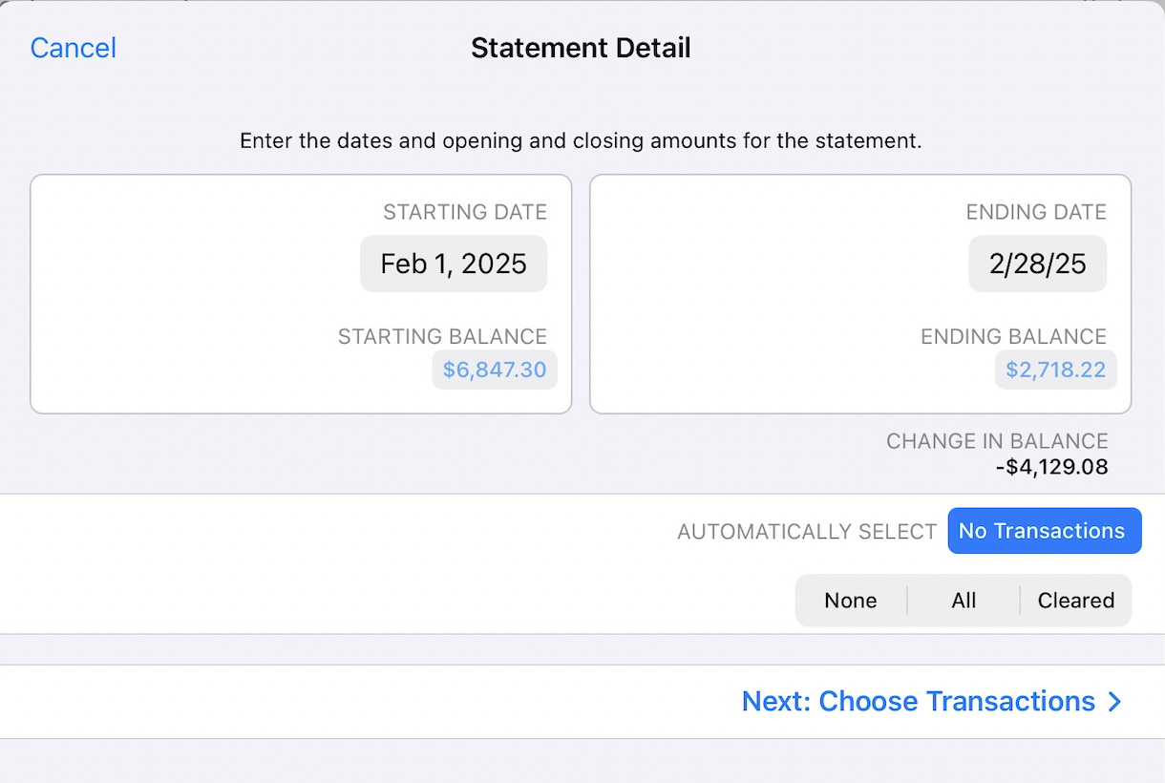Click the ENDING DATE label
1165x783 pixels.
click(1036, 212)
